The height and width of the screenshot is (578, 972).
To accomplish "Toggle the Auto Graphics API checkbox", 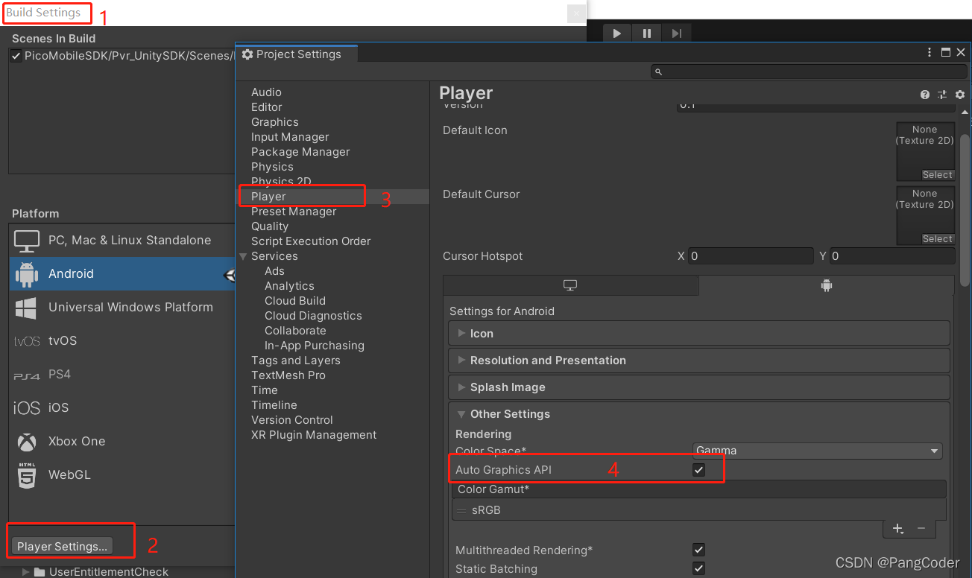I will coord(698,470).
